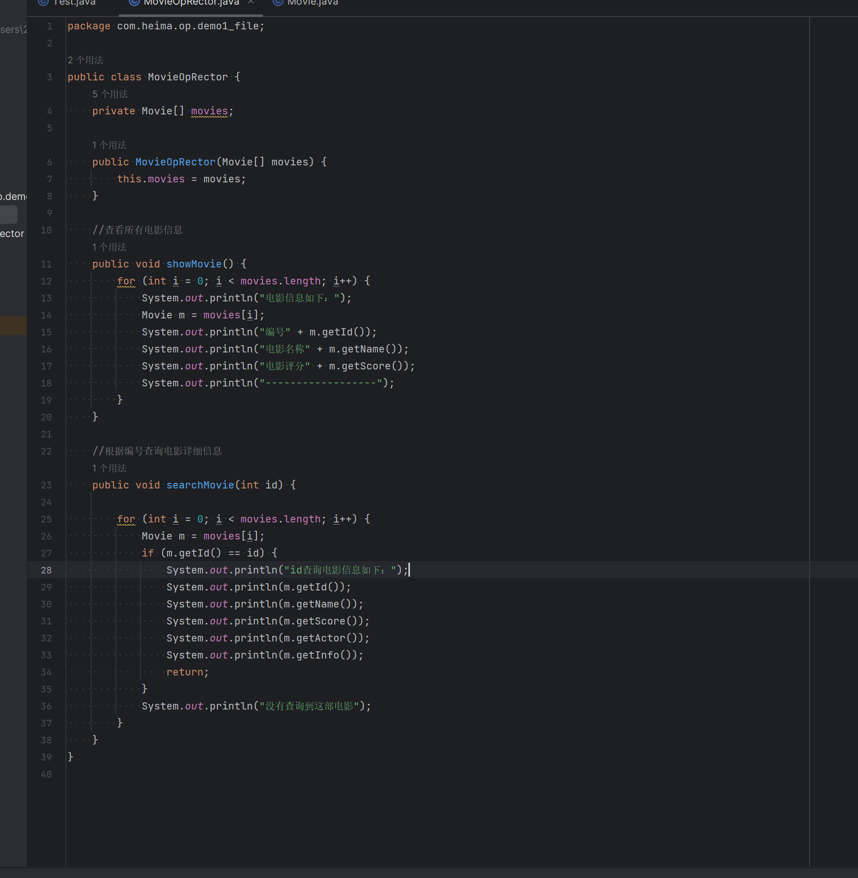Screen dimensions: 858x878
Task: Click the searchMovie method name
Action: (200, 485)
